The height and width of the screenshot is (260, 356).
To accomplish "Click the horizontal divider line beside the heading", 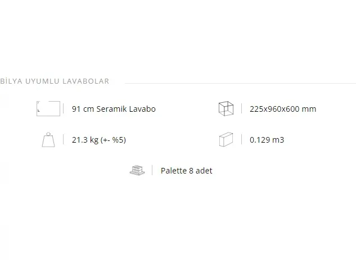I will click(240, 83).
